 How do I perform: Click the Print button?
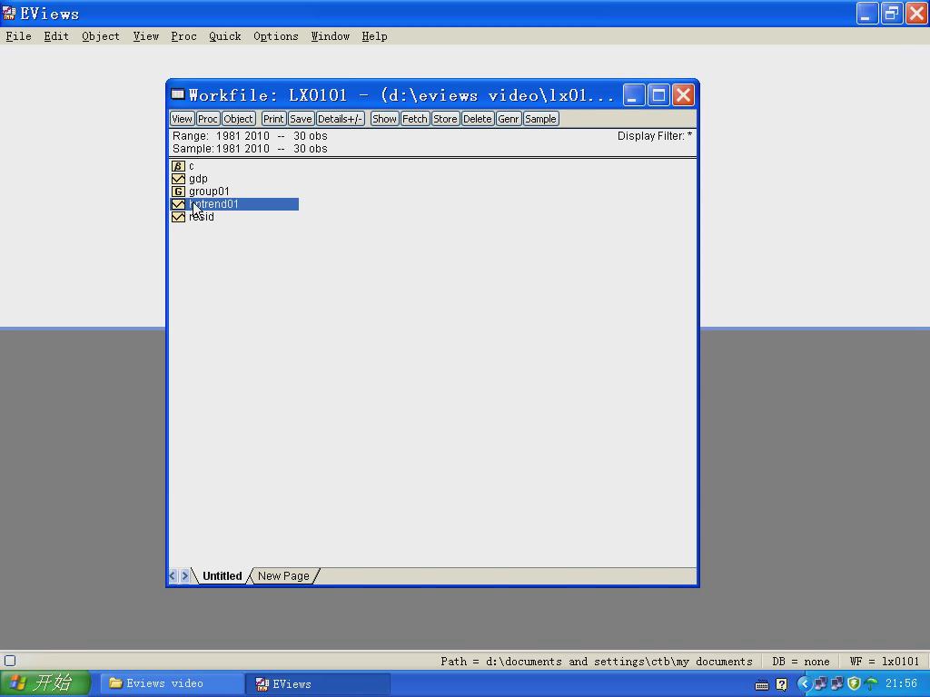point(273,119)
